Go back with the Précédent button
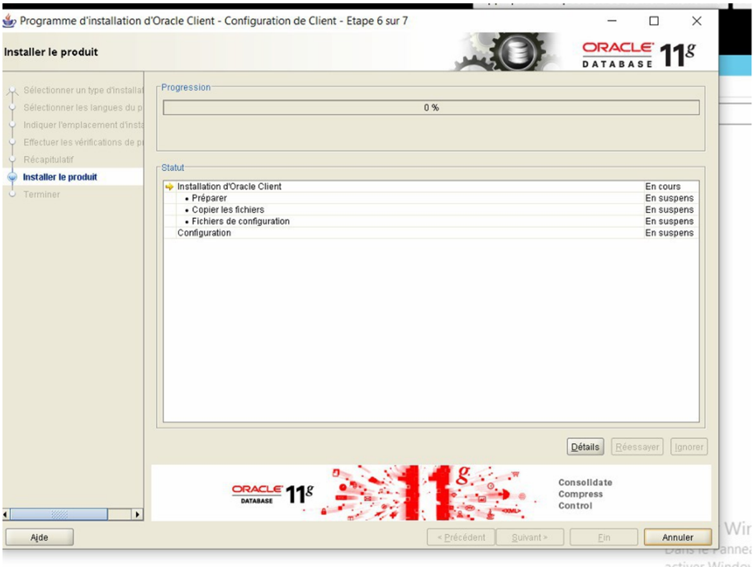The image size is (753, 567). pyautogui.click(x=461, y=537)
